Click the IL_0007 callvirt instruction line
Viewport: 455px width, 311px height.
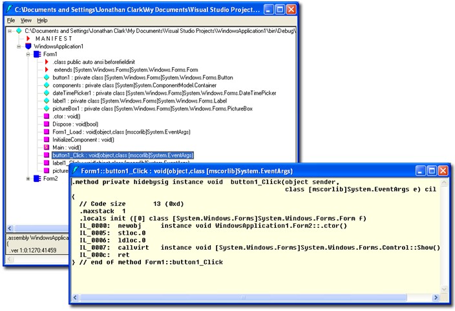coord(260,248)
